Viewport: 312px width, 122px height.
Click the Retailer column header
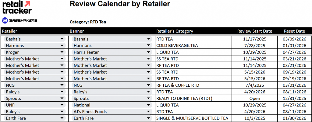coord(9,31)
